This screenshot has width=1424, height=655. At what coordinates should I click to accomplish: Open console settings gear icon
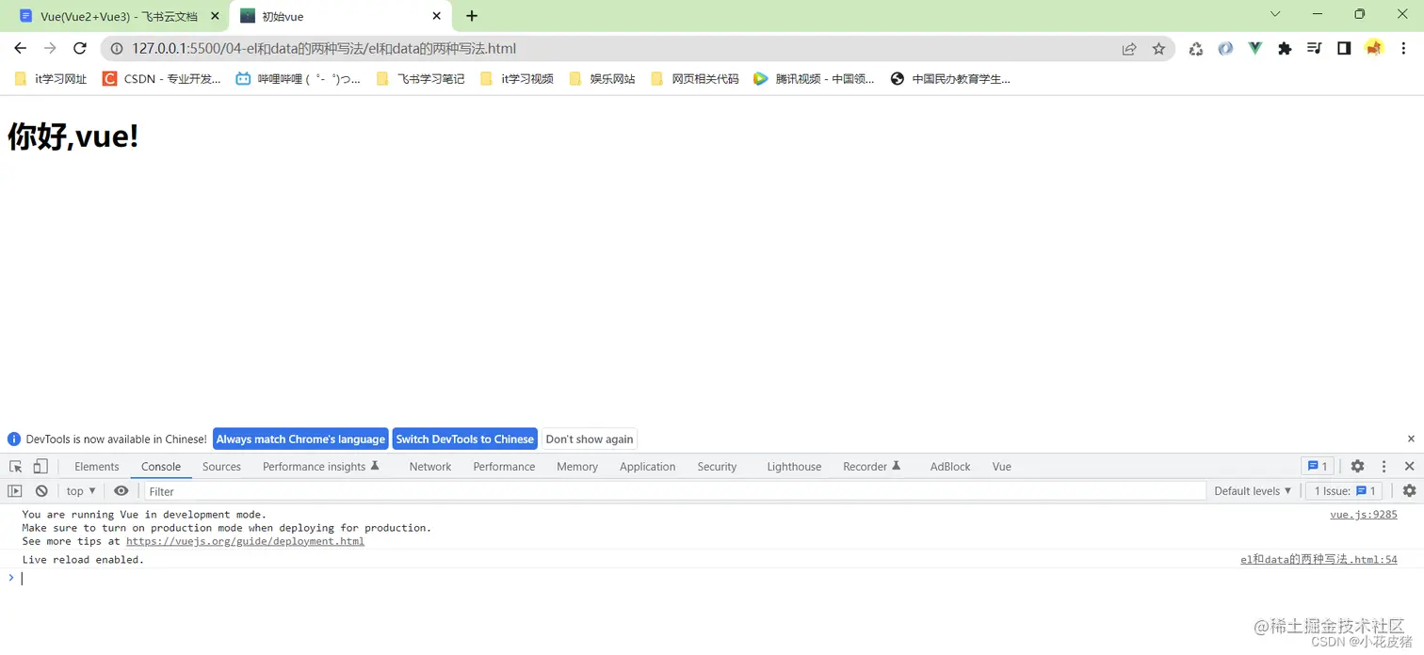[x=1409, y=491]
